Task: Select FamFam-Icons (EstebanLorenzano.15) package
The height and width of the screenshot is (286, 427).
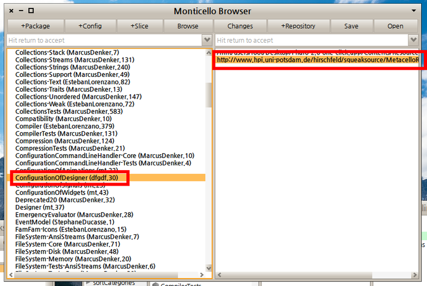Action: tap(70, 229)
